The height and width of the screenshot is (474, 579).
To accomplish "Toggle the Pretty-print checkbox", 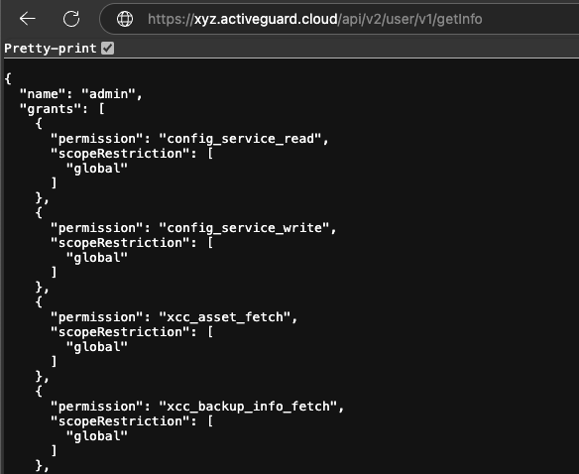I will [x=108, y=48].
